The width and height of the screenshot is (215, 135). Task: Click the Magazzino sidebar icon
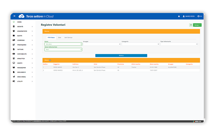[14, 67]
